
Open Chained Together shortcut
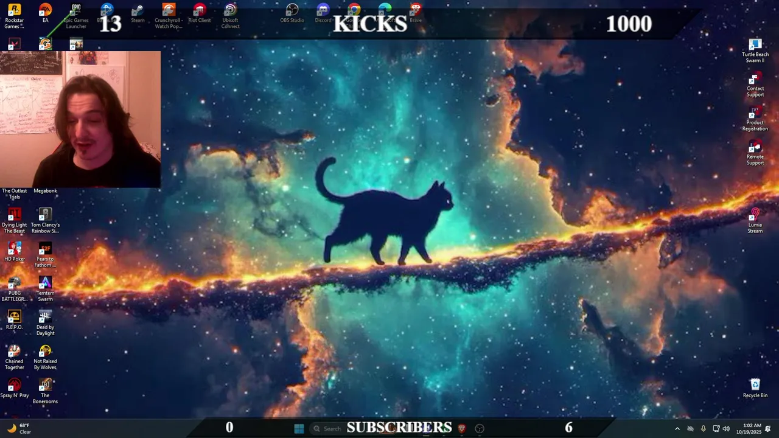[x=14, y=357]
